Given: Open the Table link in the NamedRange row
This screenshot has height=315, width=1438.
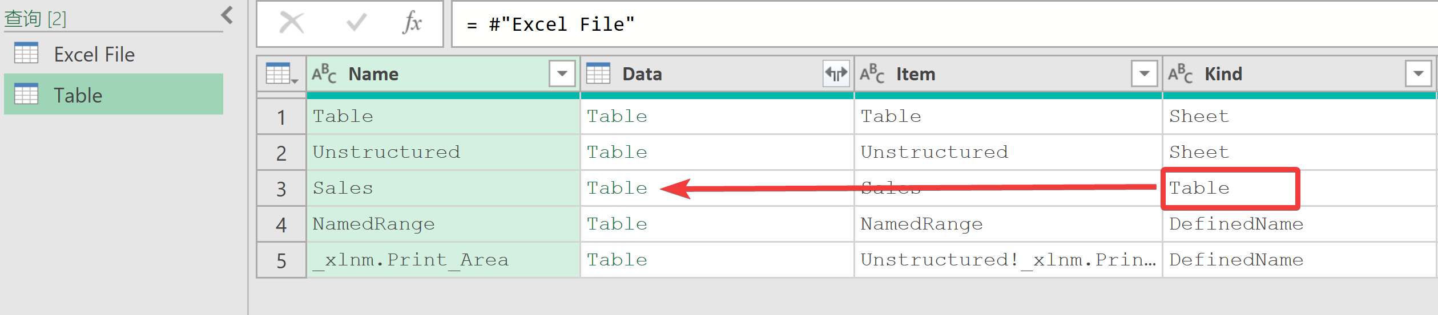Looking at the screenshot, I should pyautogui.click(x=617, y=224).
